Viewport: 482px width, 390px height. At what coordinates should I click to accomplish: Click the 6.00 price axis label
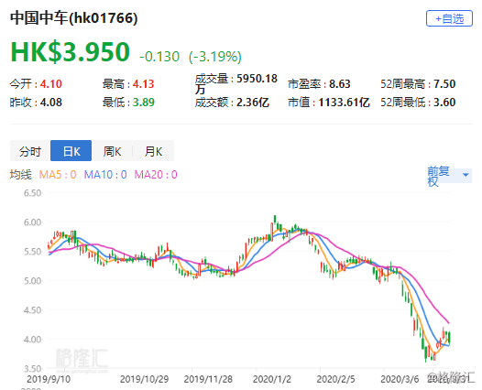tap(33, 222)
